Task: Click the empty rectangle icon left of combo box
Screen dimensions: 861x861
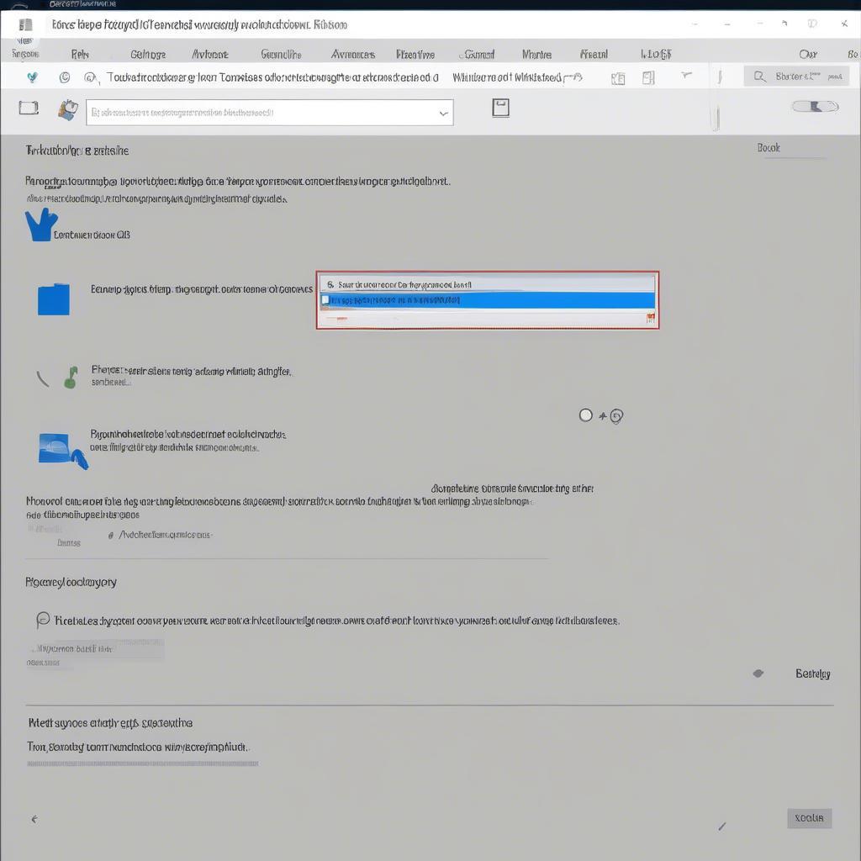Action: tap(29, 108)
